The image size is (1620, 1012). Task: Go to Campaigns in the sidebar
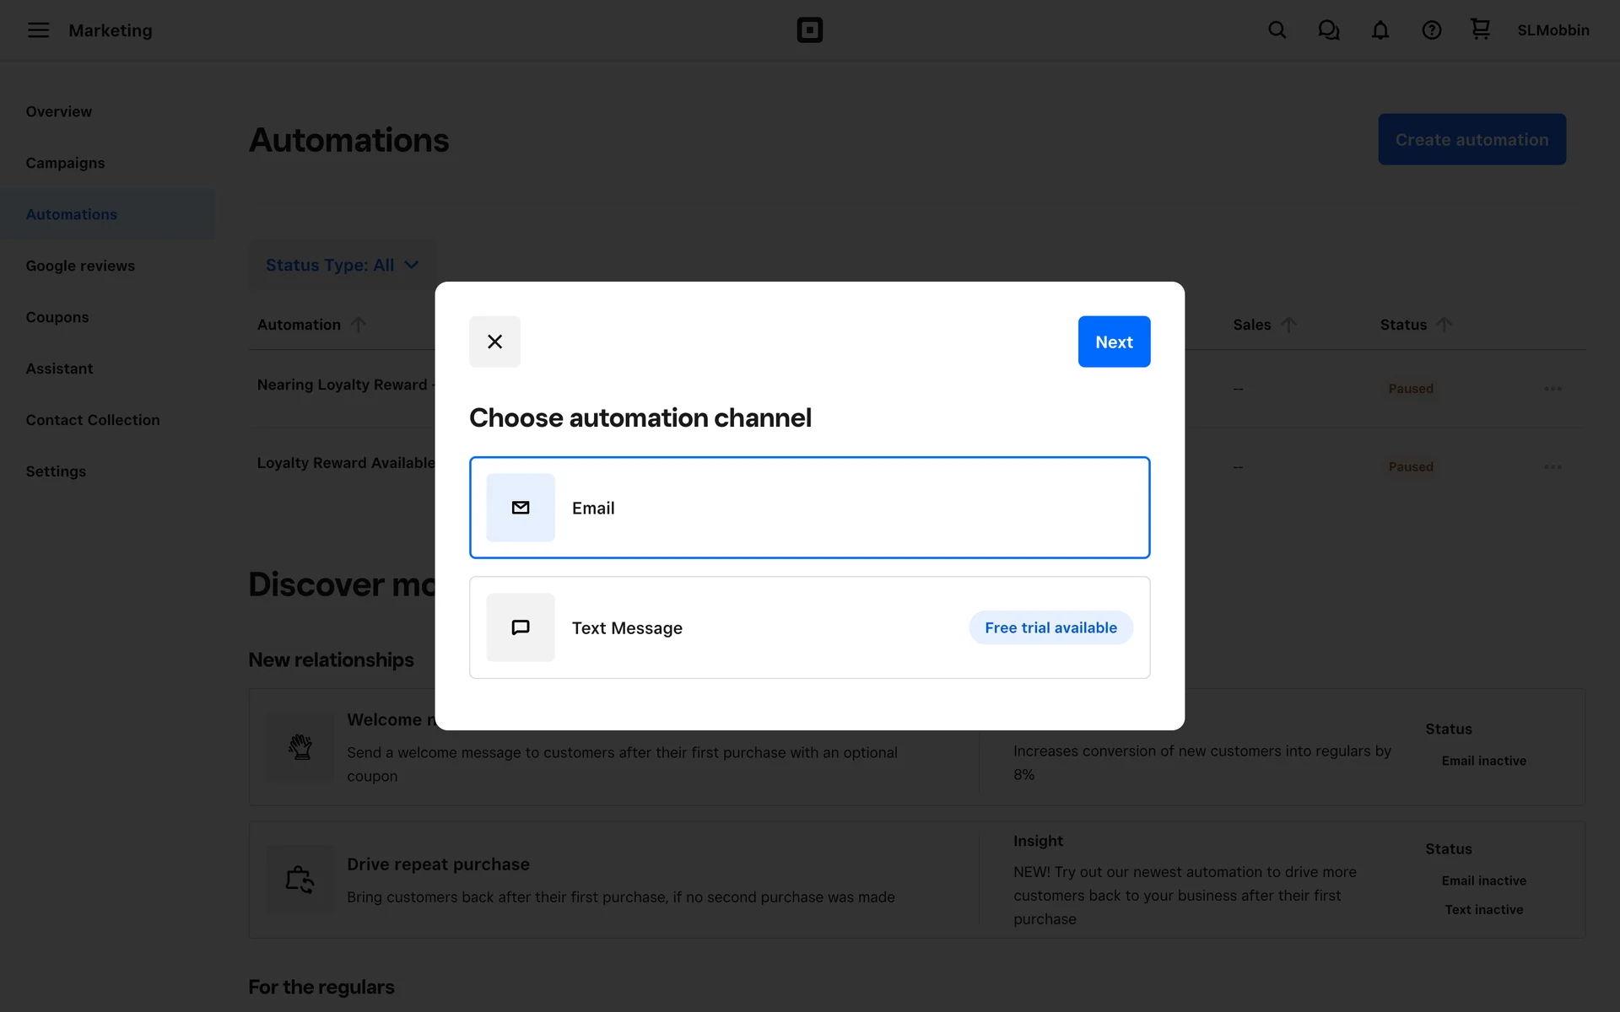[x=65, y=163]
